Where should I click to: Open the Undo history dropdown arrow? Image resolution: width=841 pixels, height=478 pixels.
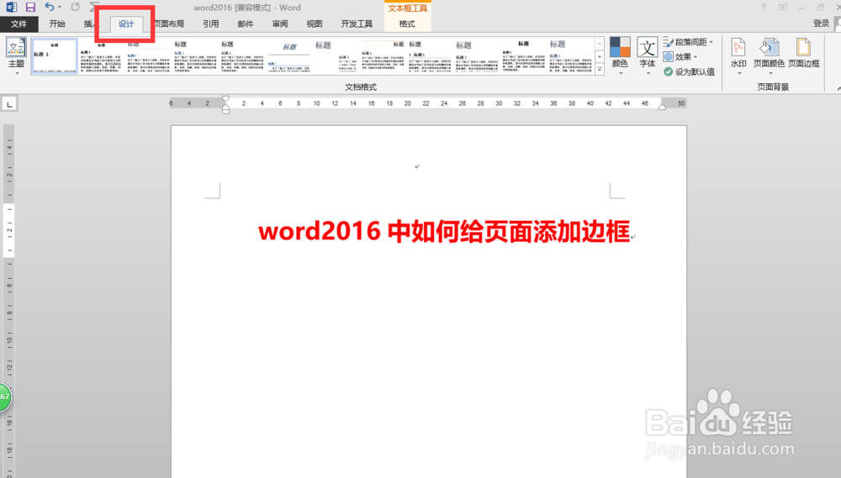60,8
